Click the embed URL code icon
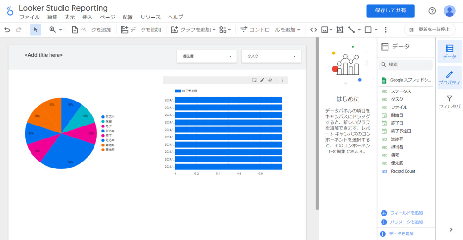 313,30
